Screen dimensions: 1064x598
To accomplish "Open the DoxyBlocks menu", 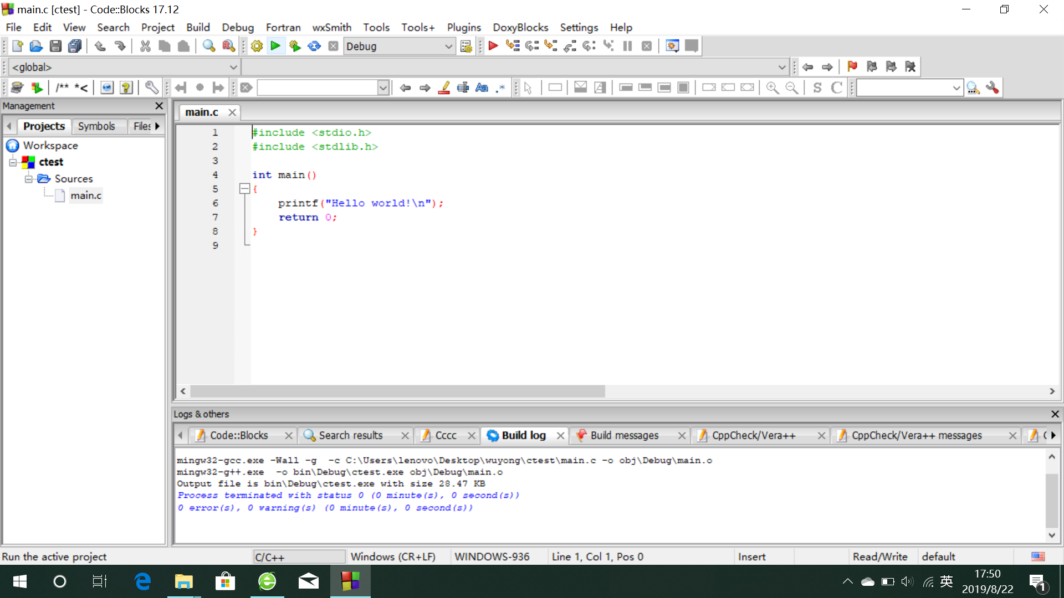I will pos(520,27).
